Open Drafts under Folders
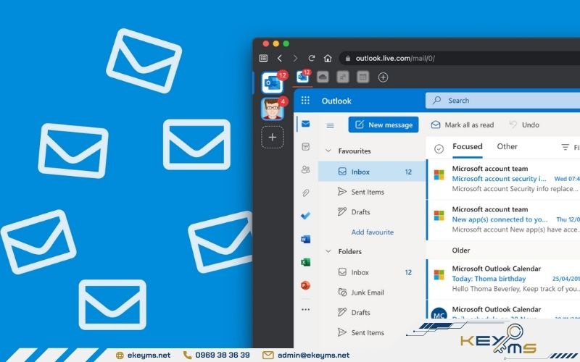This screenshot has height=362, width=580. pos(372,312)
